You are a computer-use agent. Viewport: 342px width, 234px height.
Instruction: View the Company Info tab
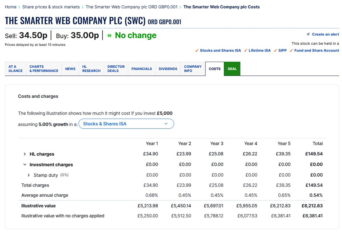[193, 69]
